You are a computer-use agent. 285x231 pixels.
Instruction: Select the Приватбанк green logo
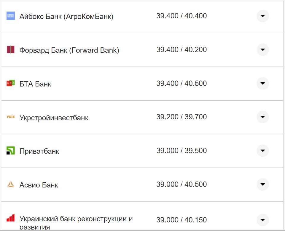coord(10,150)
